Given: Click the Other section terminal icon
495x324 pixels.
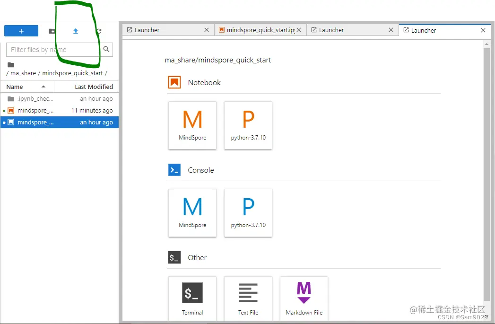Looking at the screenshot, I should click(174, 257).
